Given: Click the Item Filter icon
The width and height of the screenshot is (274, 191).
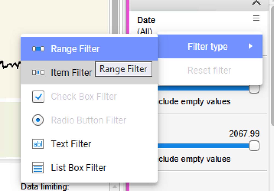Looking at the screenshot, I should coord(38,73).
